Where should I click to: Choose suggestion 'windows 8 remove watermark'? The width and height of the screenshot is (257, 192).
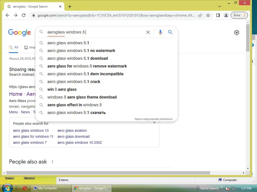point(106,66)
